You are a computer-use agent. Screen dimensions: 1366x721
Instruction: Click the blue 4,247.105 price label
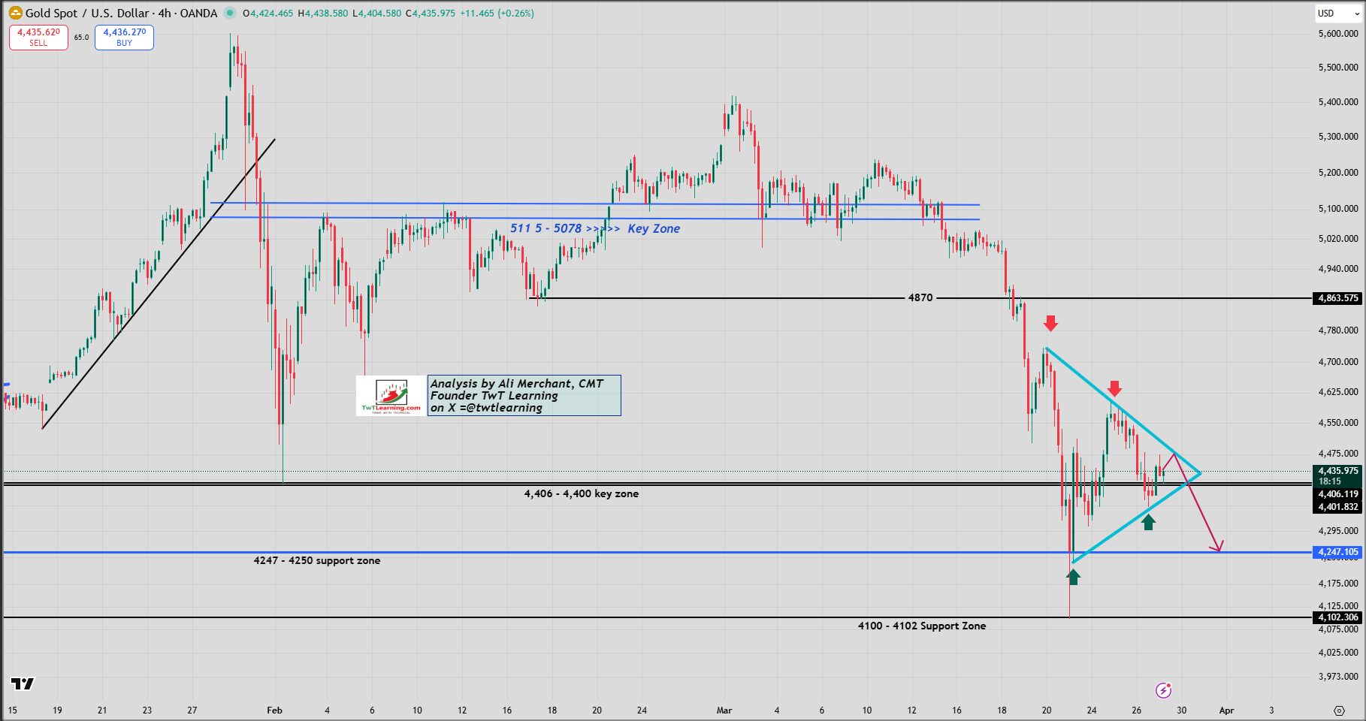pos(1337,552)
